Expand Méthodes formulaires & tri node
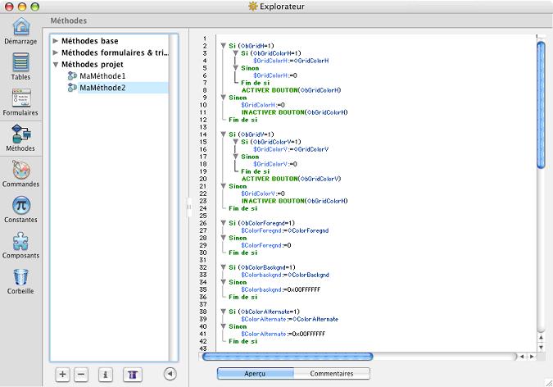Screen dimensions: 553x387 point(56,52)
